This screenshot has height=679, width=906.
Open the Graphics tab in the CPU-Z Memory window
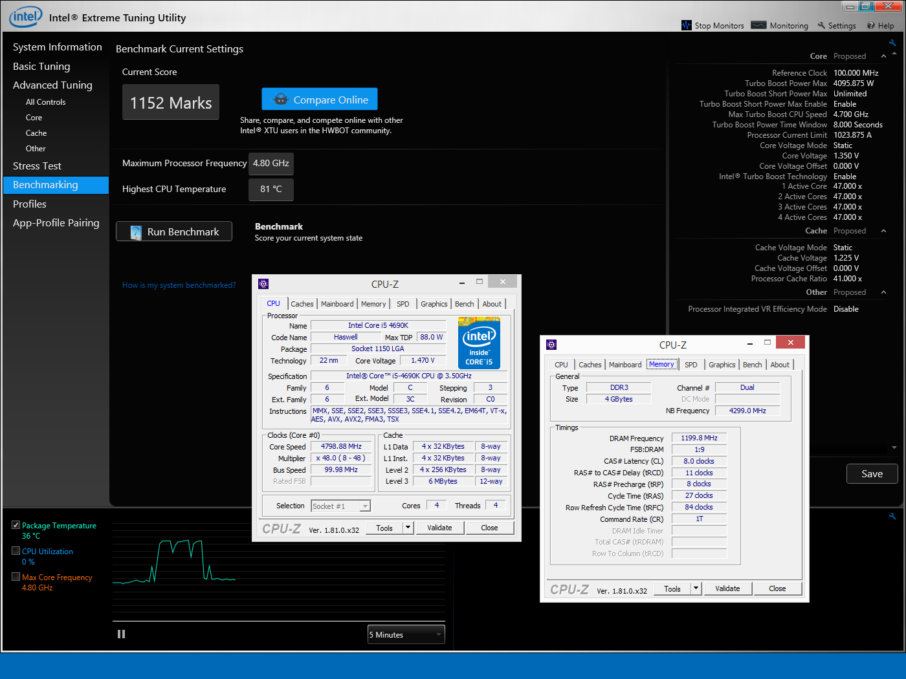point(722,365)
